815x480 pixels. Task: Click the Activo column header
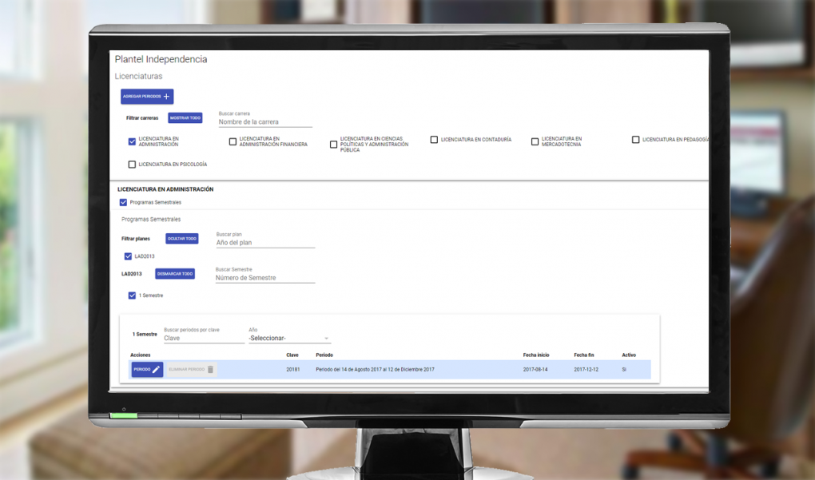629,355
